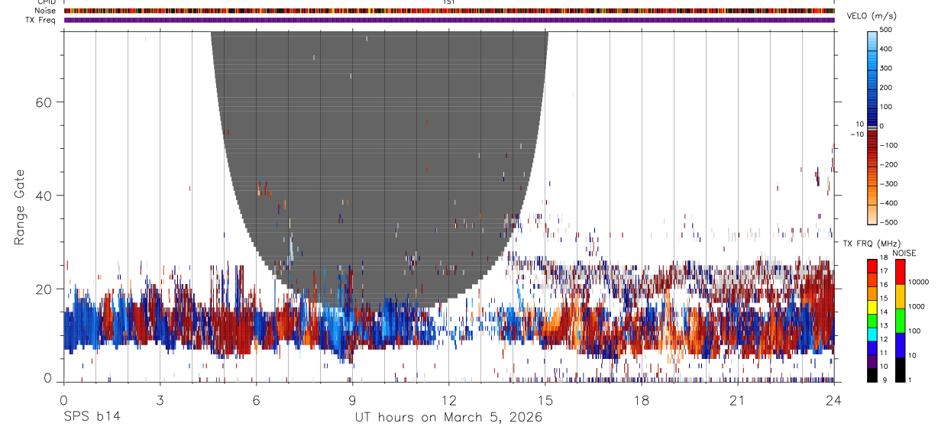
Task: Click the 'SPS b14' radar beam label
Action: (x=92, y=417)
